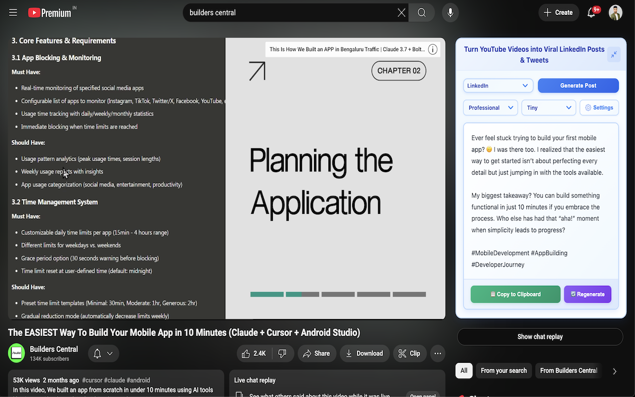Screen dimensions: 635x397
Task: Open more actions three-dot menu
Action: coord(438,353)
